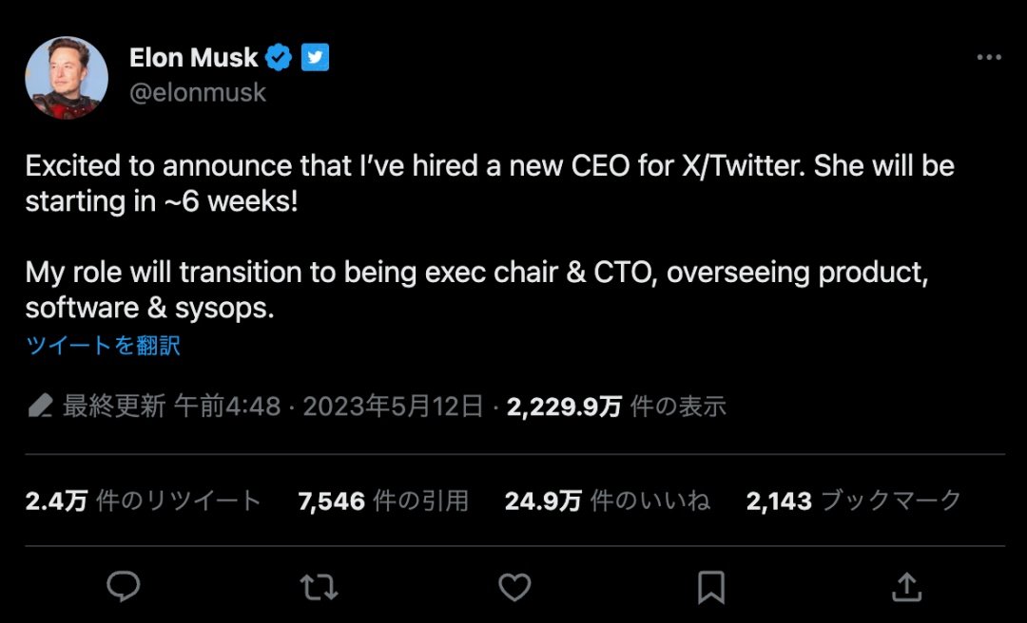Retweet this post

click(320, 587)
